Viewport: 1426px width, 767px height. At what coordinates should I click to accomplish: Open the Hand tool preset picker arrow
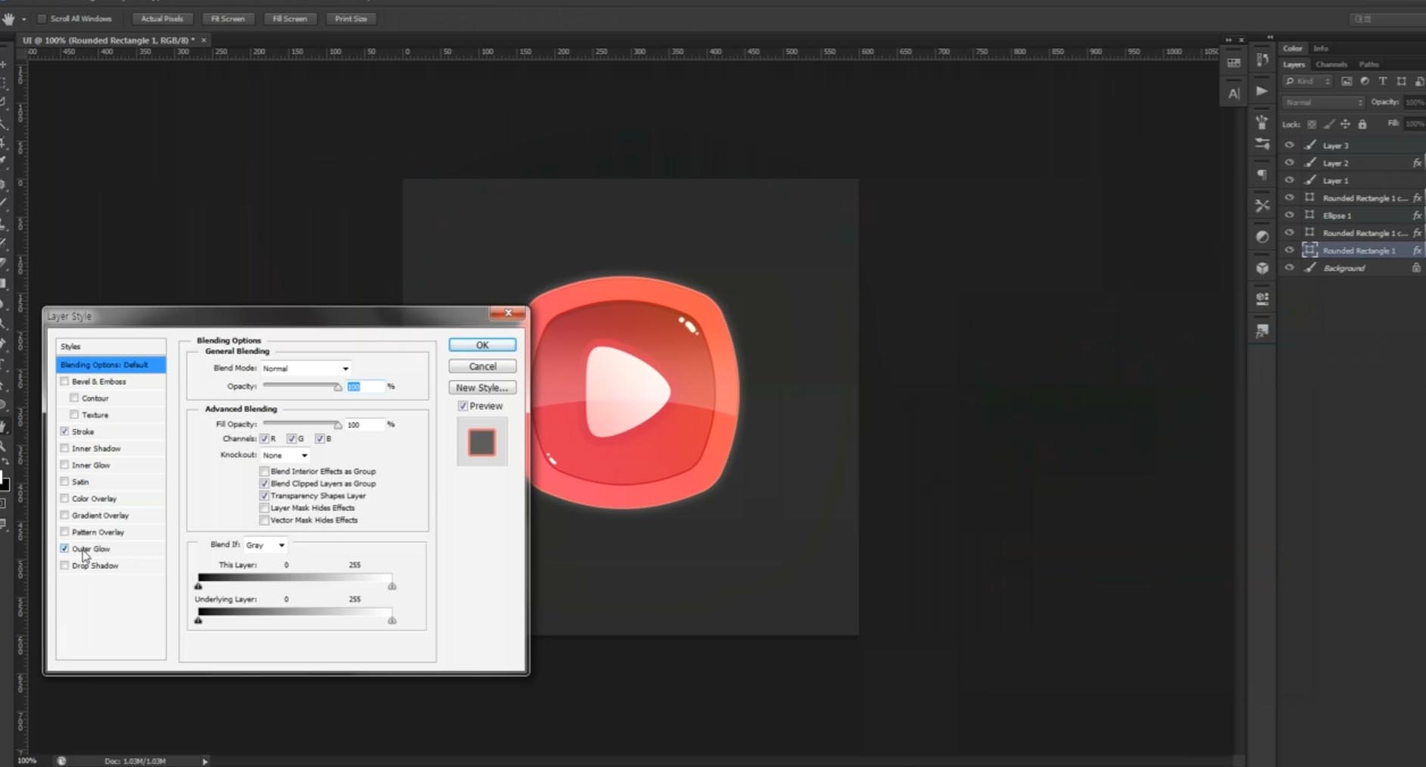[x=23, y=20]
